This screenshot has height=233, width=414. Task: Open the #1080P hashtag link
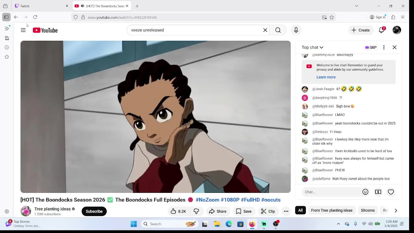tap(230, 200)
